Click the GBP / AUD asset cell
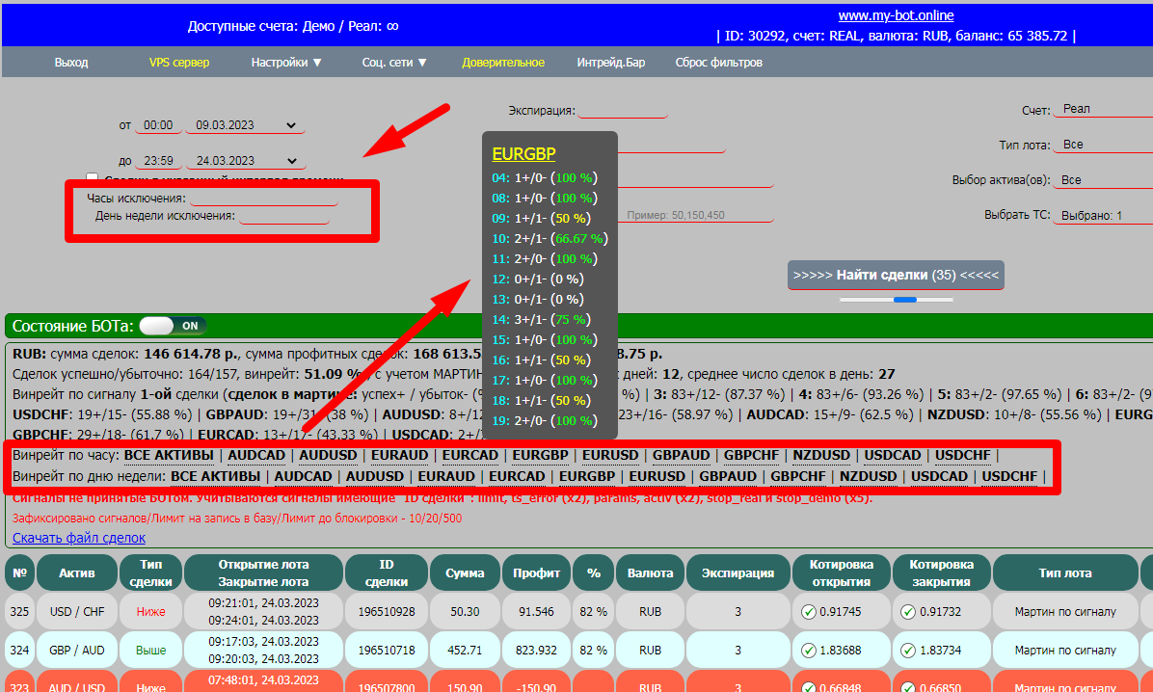This screenshot has height=692, width=1153. pos(76,651)
